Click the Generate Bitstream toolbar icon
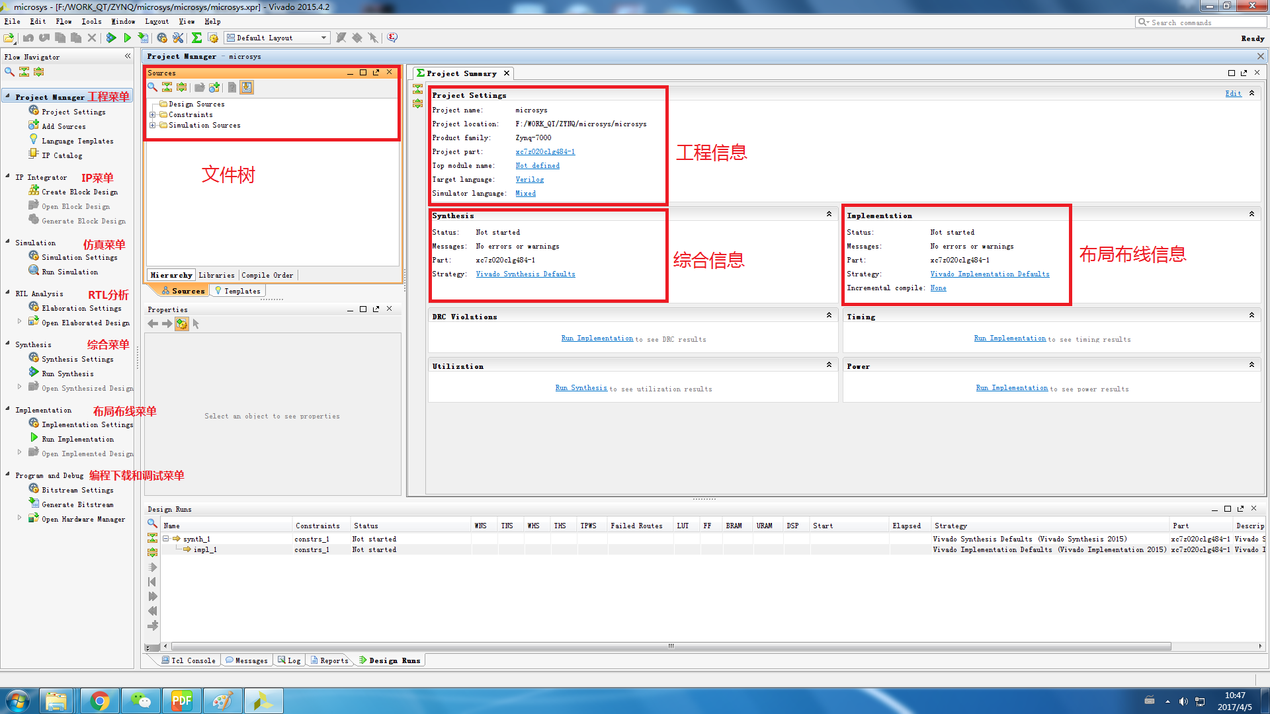Screen dimensions: 1270x714 [143, 38]
